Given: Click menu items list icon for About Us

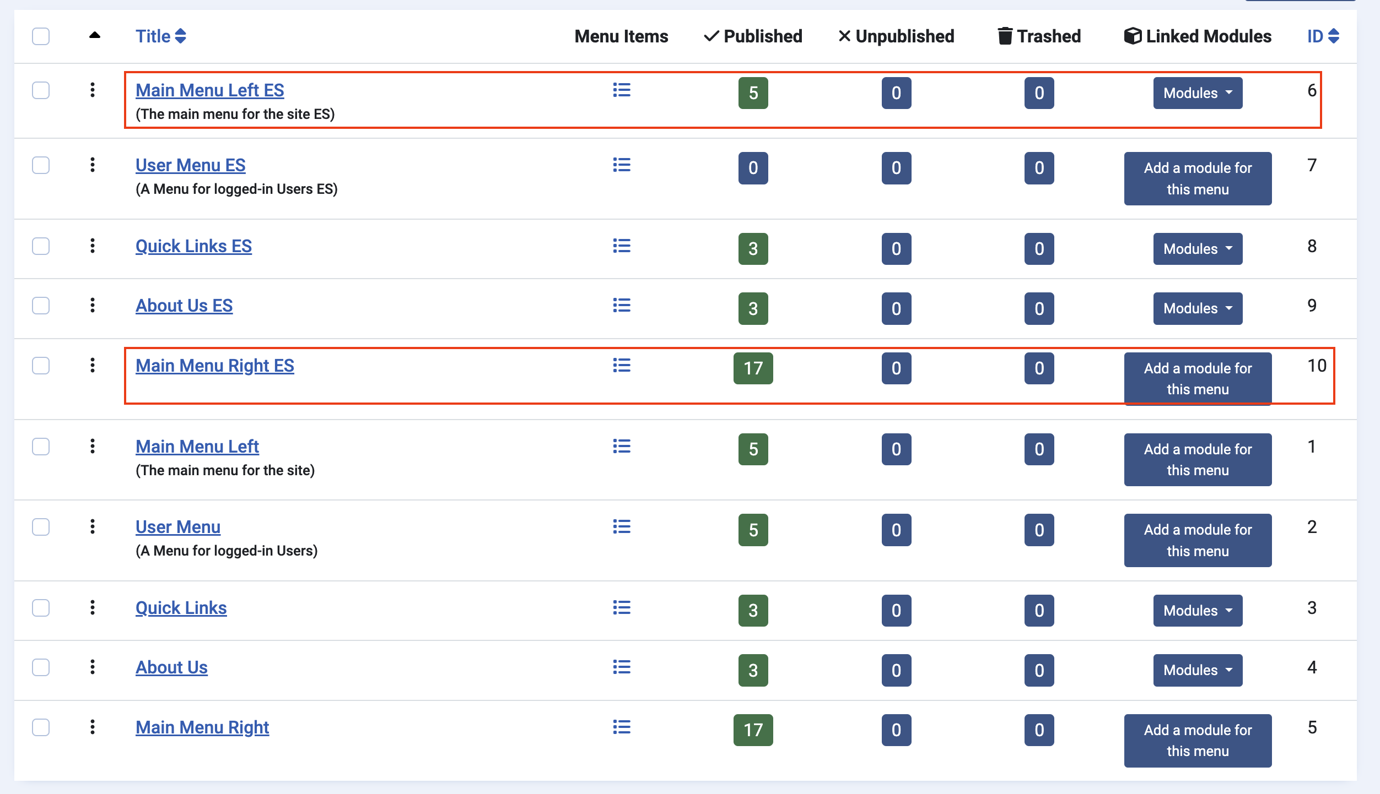Looking at the screenshot, I should pyautogui.click(x=621, y=667).
